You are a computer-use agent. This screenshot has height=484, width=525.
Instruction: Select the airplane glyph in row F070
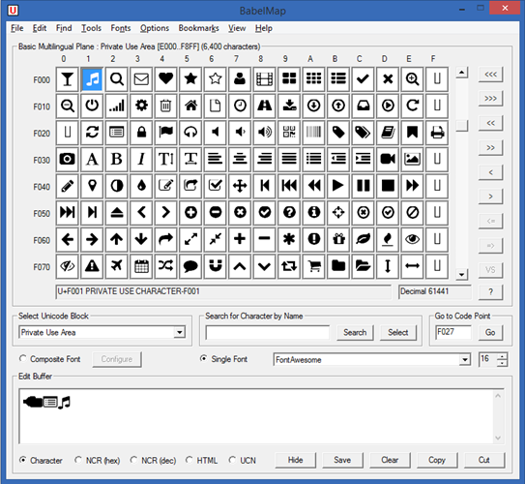point(117,266)
